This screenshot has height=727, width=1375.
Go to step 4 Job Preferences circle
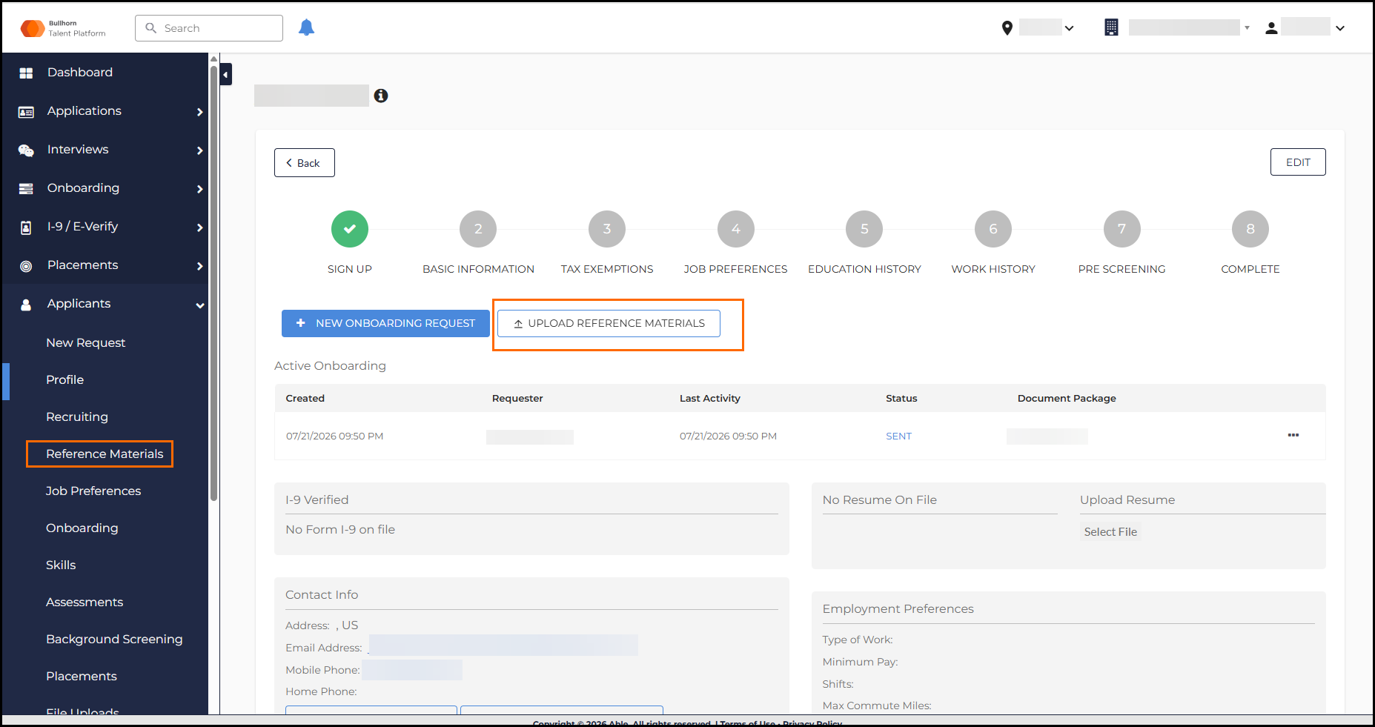[x=736, y=229]
